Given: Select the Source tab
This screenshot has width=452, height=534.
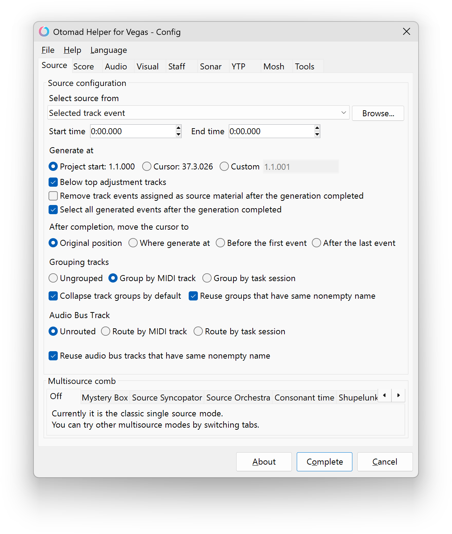Looking at the screenshot, I should pos(54,66).
